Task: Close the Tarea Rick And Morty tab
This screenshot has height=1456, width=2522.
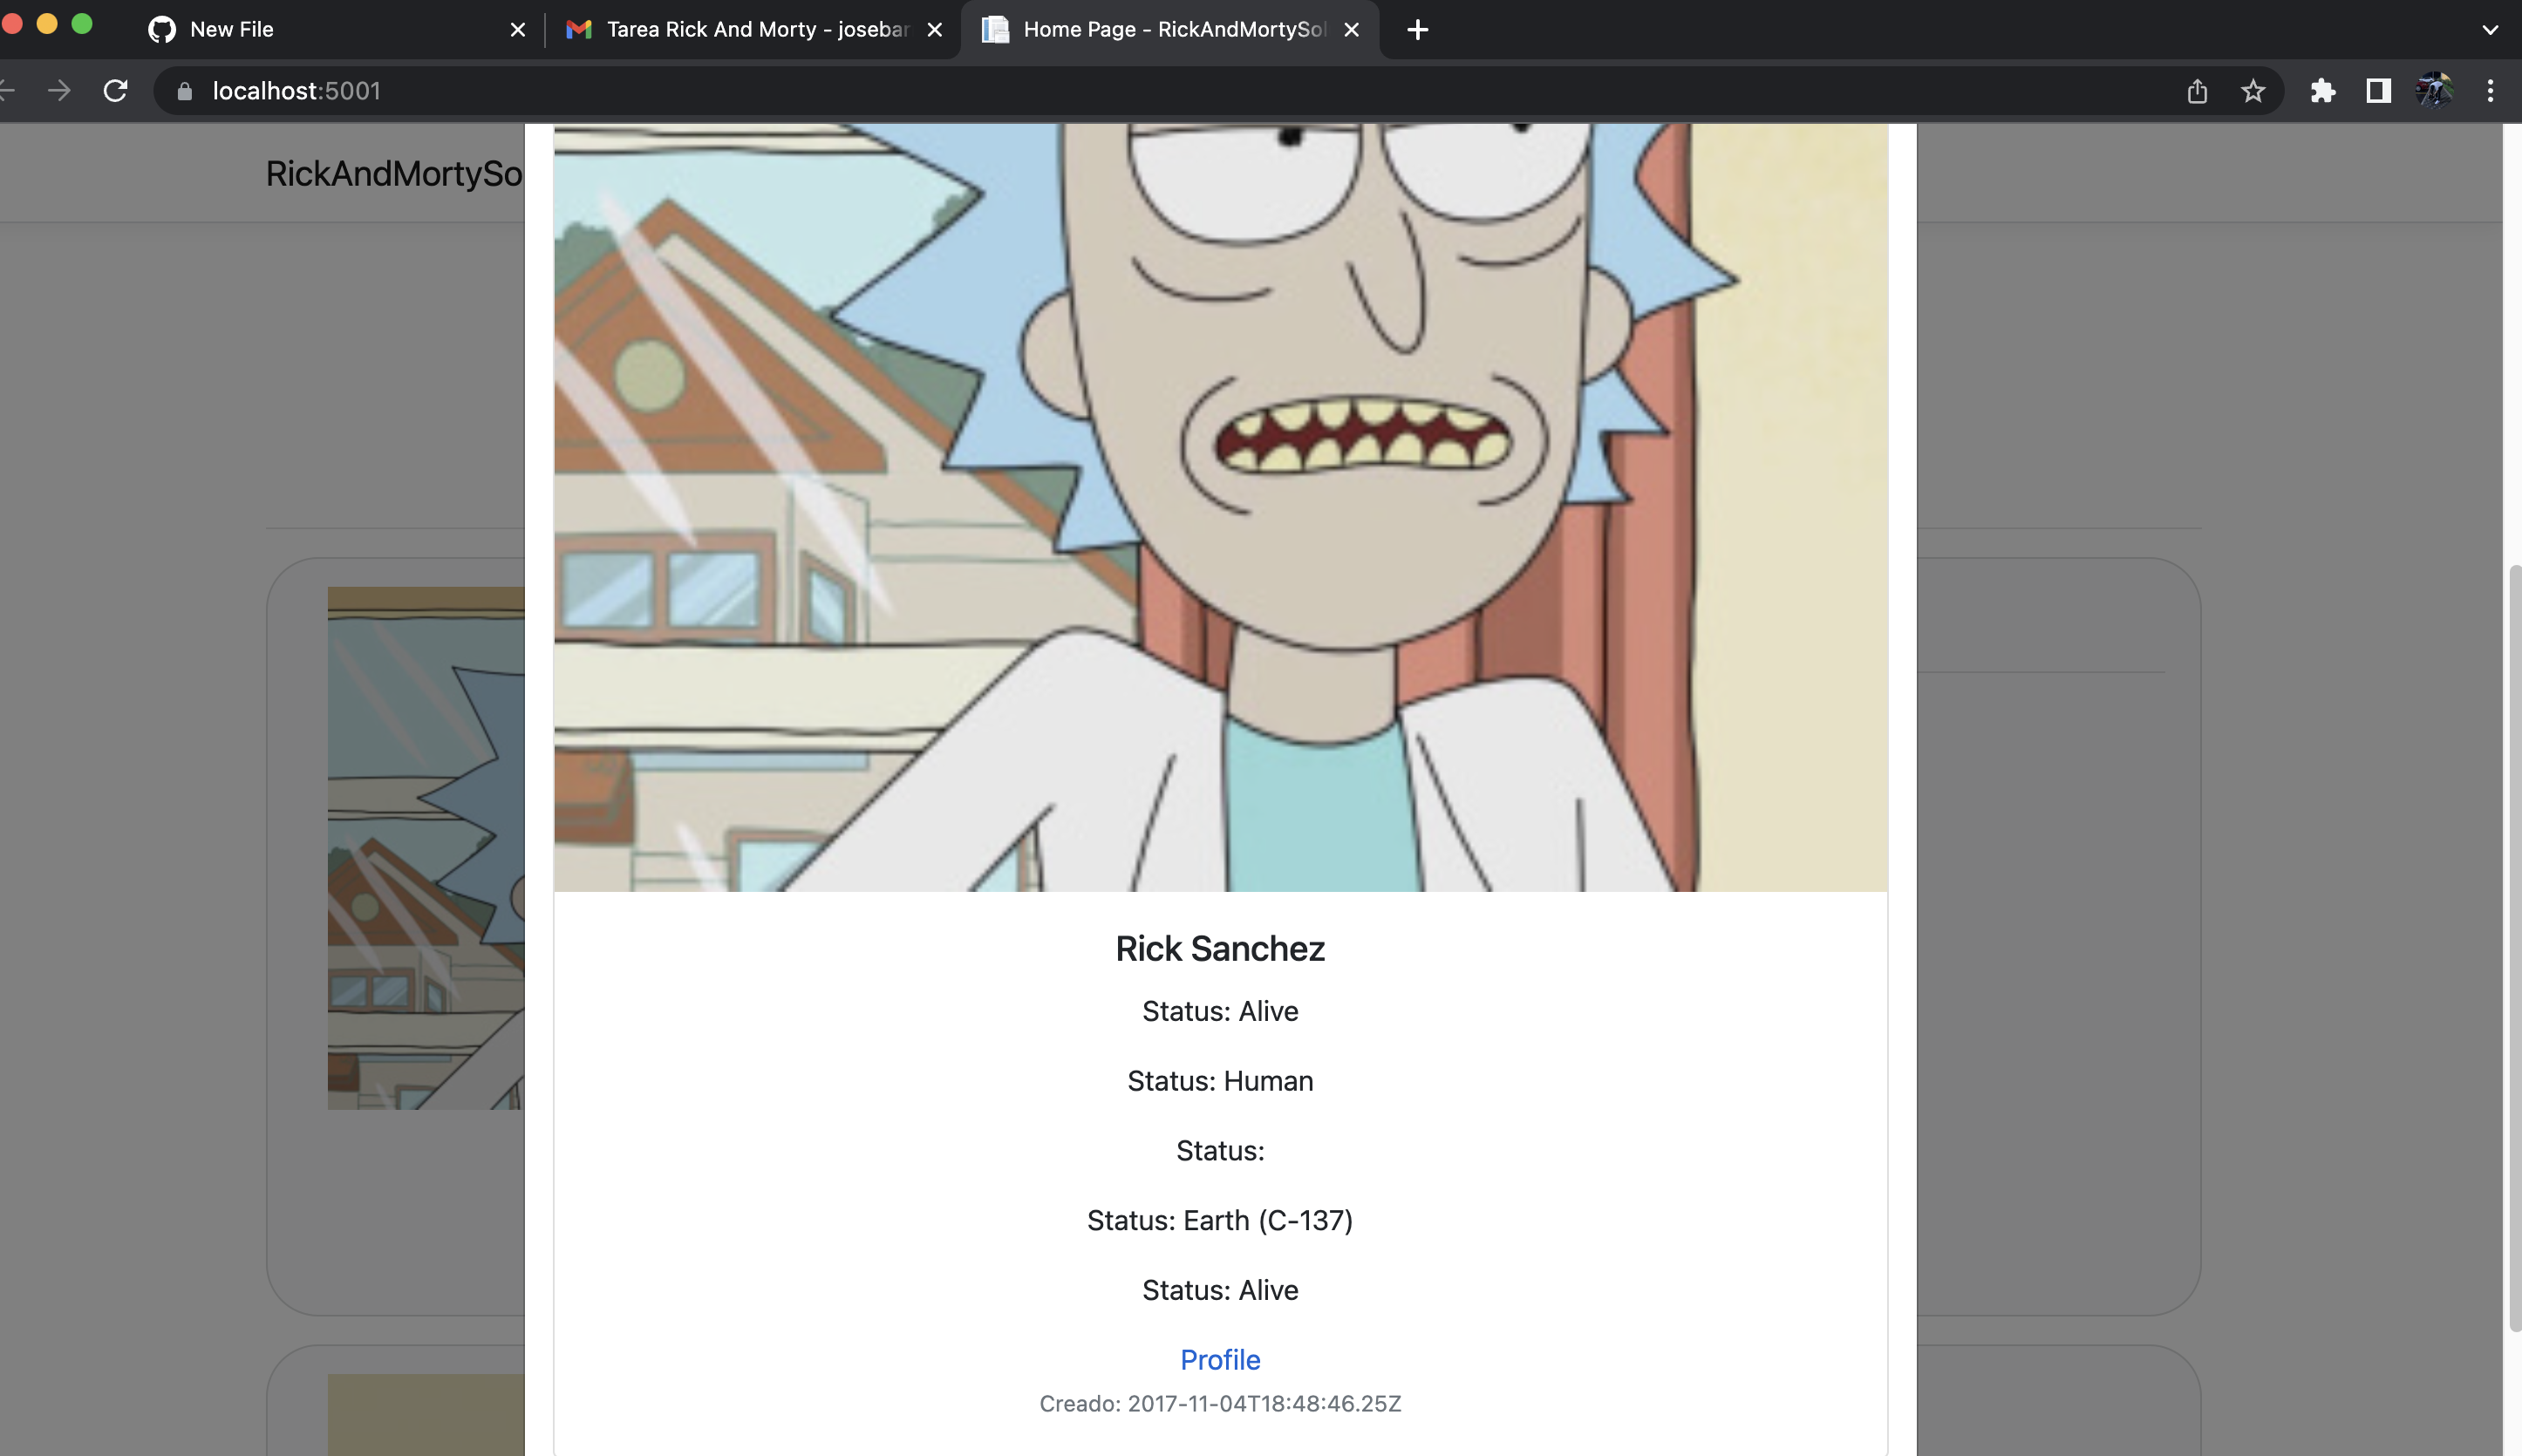Action: coord(934,30)
